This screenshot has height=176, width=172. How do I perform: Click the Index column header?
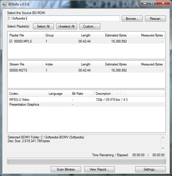50,64
